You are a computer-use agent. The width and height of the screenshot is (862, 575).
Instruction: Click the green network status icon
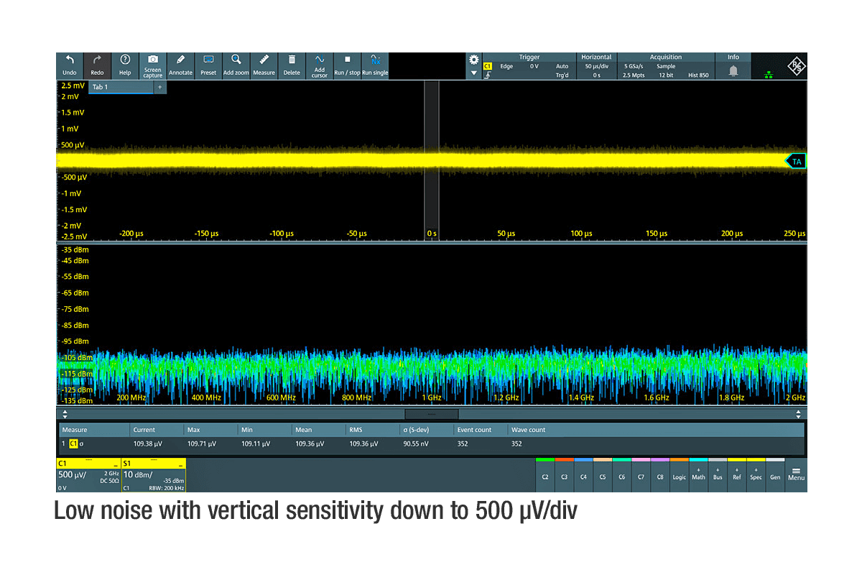click(769, 73)
